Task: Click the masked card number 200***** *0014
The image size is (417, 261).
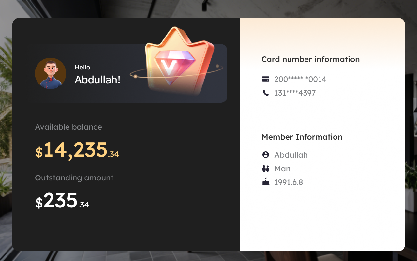Action: 300,79
